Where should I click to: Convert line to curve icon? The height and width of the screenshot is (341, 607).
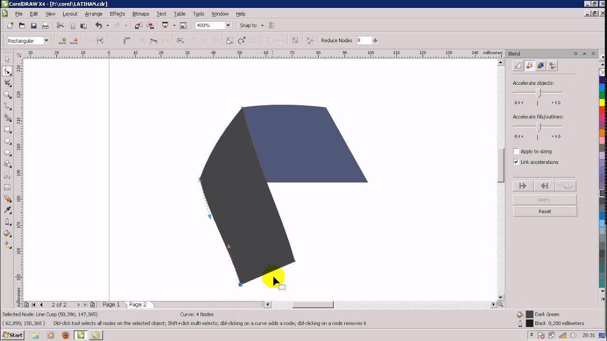[127, 41]
